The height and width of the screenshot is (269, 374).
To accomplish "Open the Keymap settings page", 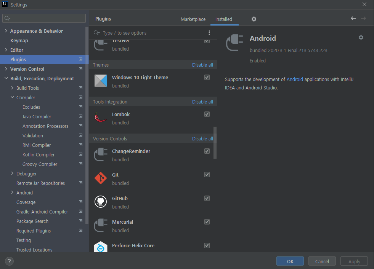I will pyautogui.click(x=19, y=41).
